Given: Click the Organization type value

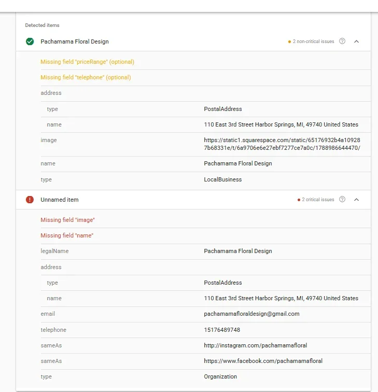Looking at the screenshot, I should click(x=220, y=376).
